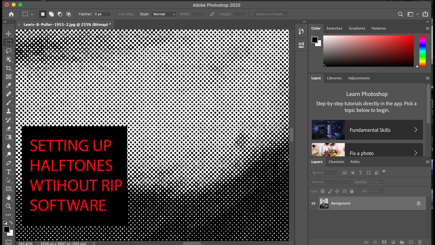Select the Frame tool

(x=8, y=77)
